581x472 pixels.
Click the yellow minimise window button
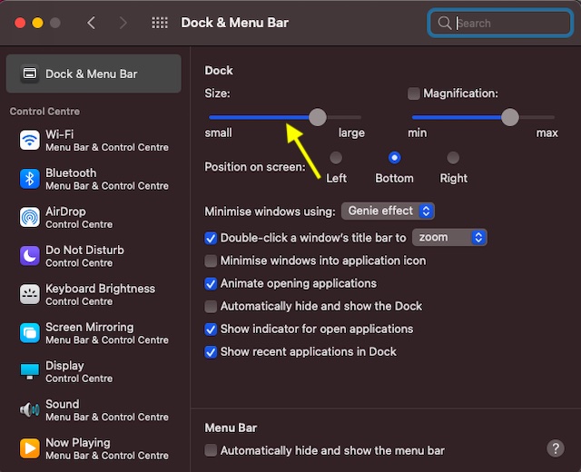37,23
